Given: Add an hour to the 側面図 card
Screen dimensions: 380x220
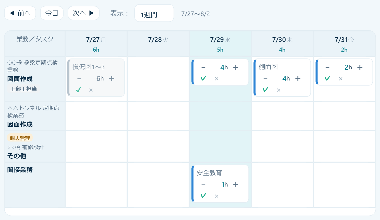Looking at the screenshot, I should [298, 78].
